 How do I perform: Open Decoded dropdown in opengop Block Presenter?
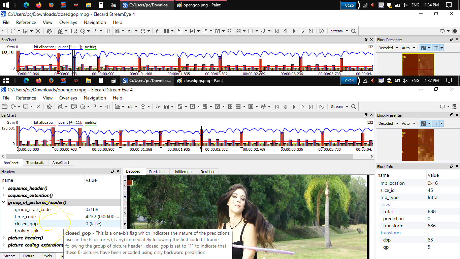388,123
